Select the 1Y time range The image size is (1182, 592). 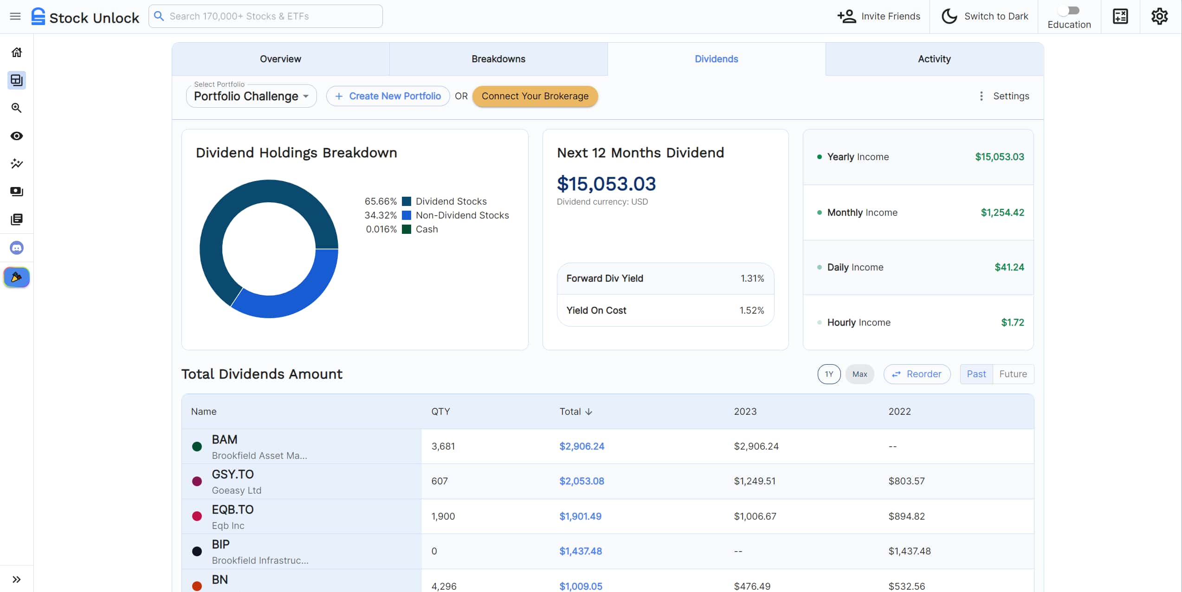click(829, 374)
